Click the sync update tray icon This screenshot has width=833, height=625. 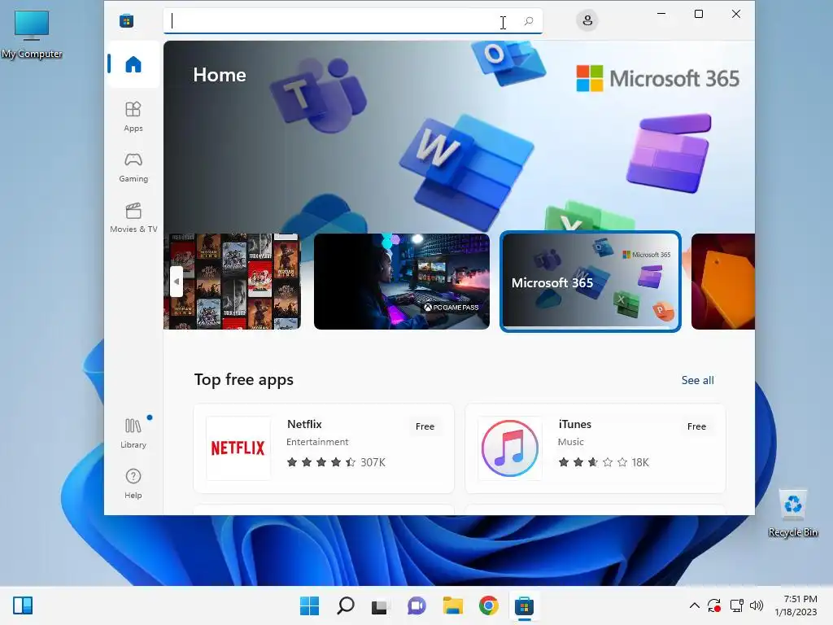[x=714, y=605]
